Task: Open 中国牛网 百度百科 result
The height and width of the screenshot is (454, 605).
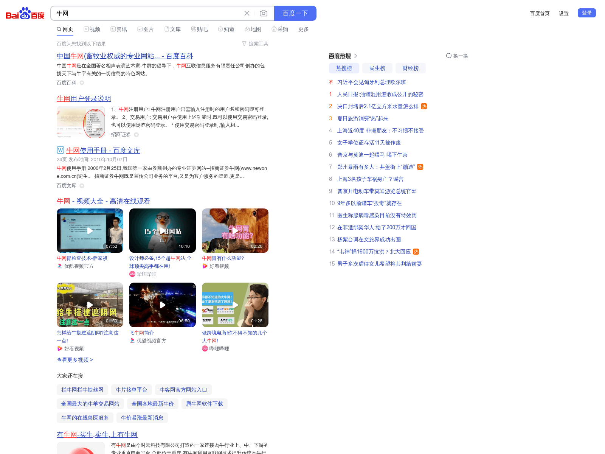Action: tap(125, 56)
